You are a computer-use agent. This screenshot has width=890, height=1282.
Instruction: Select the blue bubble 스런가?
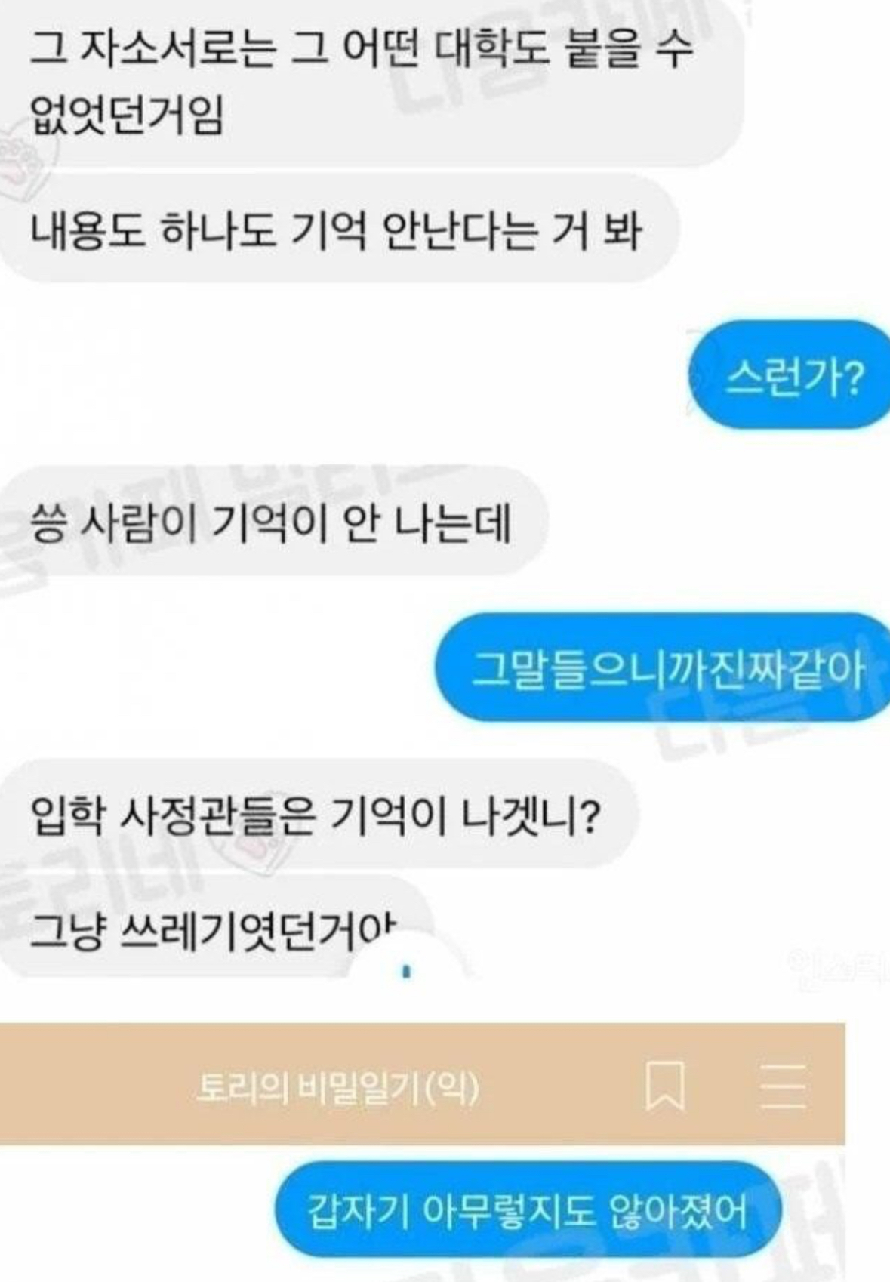point(790,375)
